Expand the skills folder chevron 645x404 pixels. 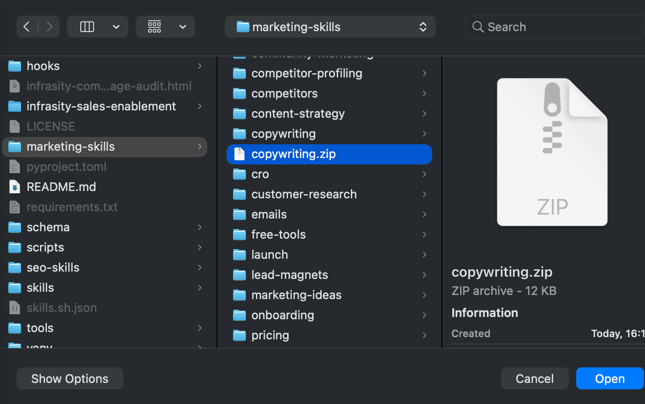[x=200, y=288]
